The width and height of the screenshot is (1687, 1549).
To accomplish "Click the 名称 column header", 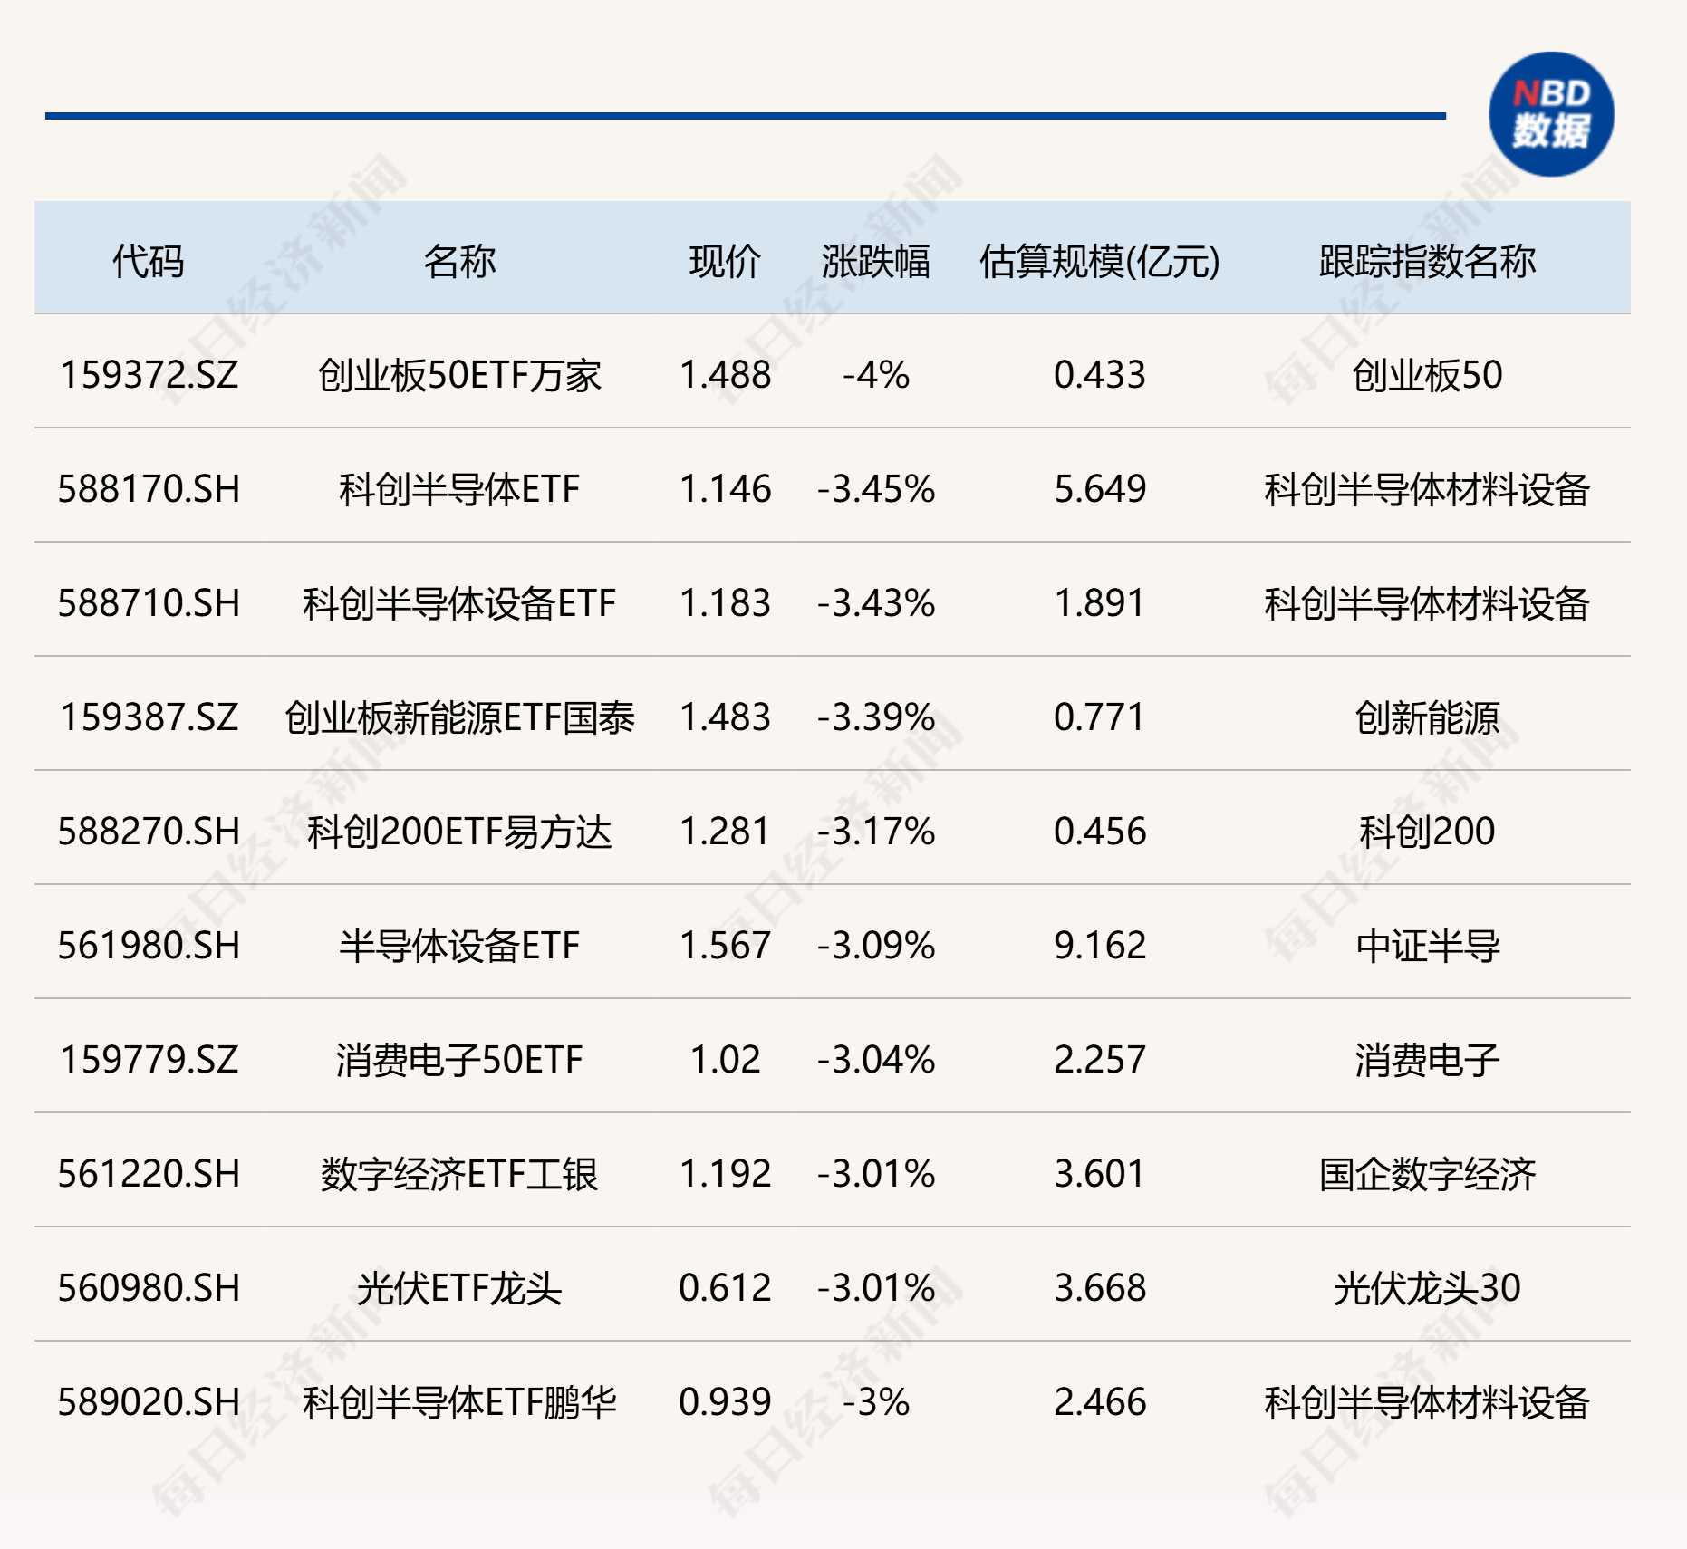I will (x=459, y=262).
